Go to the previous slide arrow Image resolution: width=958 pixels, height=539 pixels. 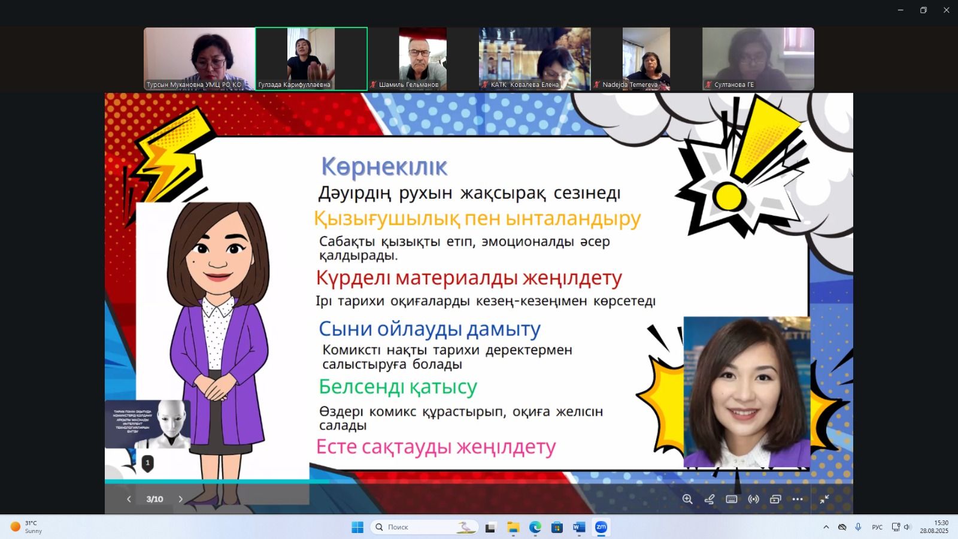coord(129,499)
